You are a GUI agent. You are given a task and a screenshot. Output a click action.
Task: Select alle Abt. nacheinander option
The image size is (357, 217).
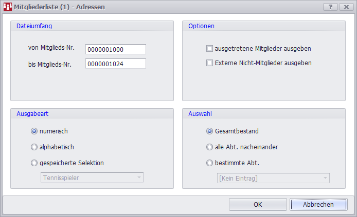coord(209,147)
